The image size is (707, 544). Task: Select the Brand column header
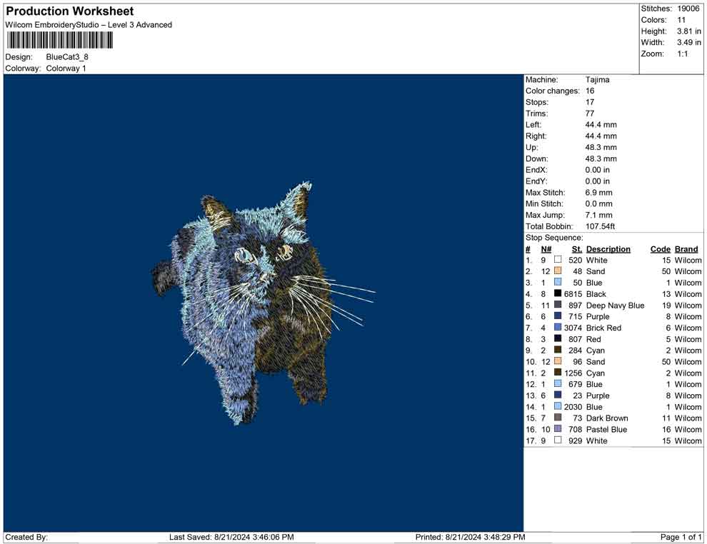(x=686, y=249)
